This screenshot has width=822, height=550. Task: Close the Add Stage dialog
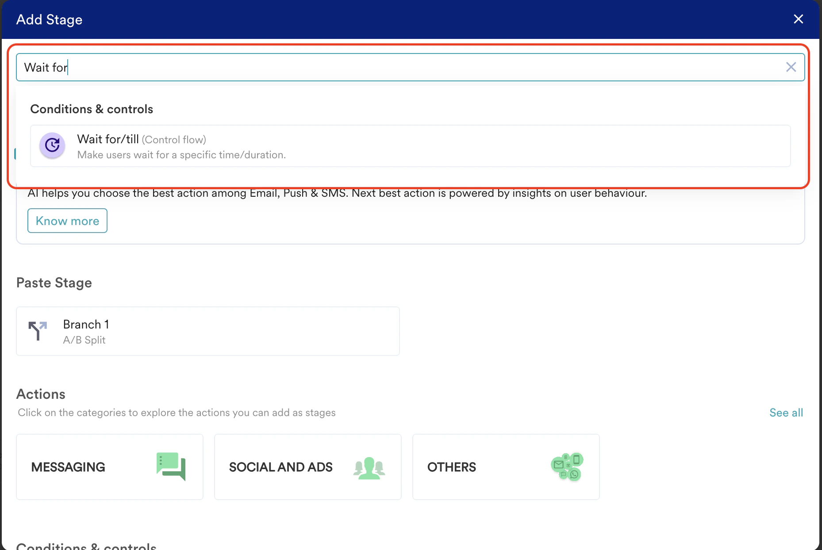[x=798, y=19]
